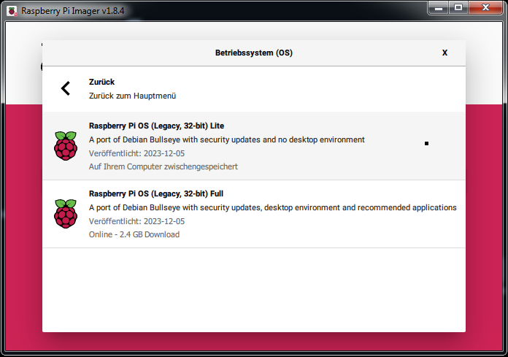The height and width of the screenshot is (357, 508).
Task: Click the Full description mentioning recommended applications
Action: pyautogui.click(x=272, y=207)
